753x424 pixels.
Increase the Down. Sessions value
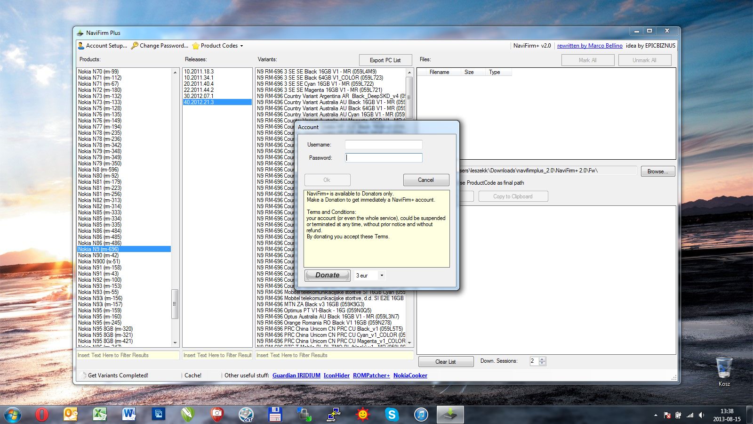(x=542, y=359)
